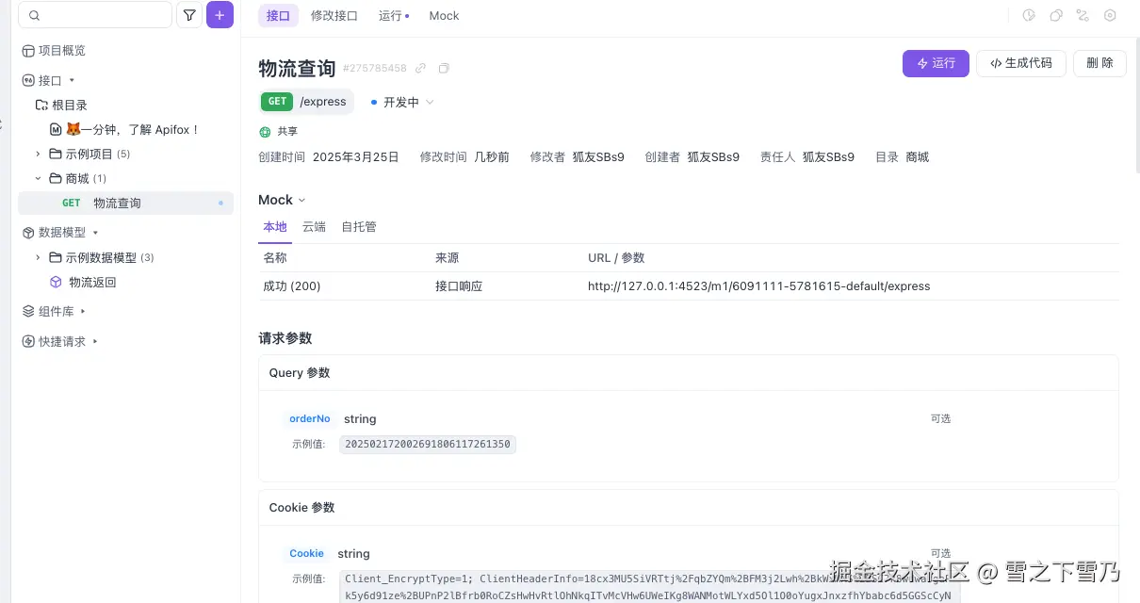
Task: Click the 接口响应 source cell
Action: pos(459,285)
